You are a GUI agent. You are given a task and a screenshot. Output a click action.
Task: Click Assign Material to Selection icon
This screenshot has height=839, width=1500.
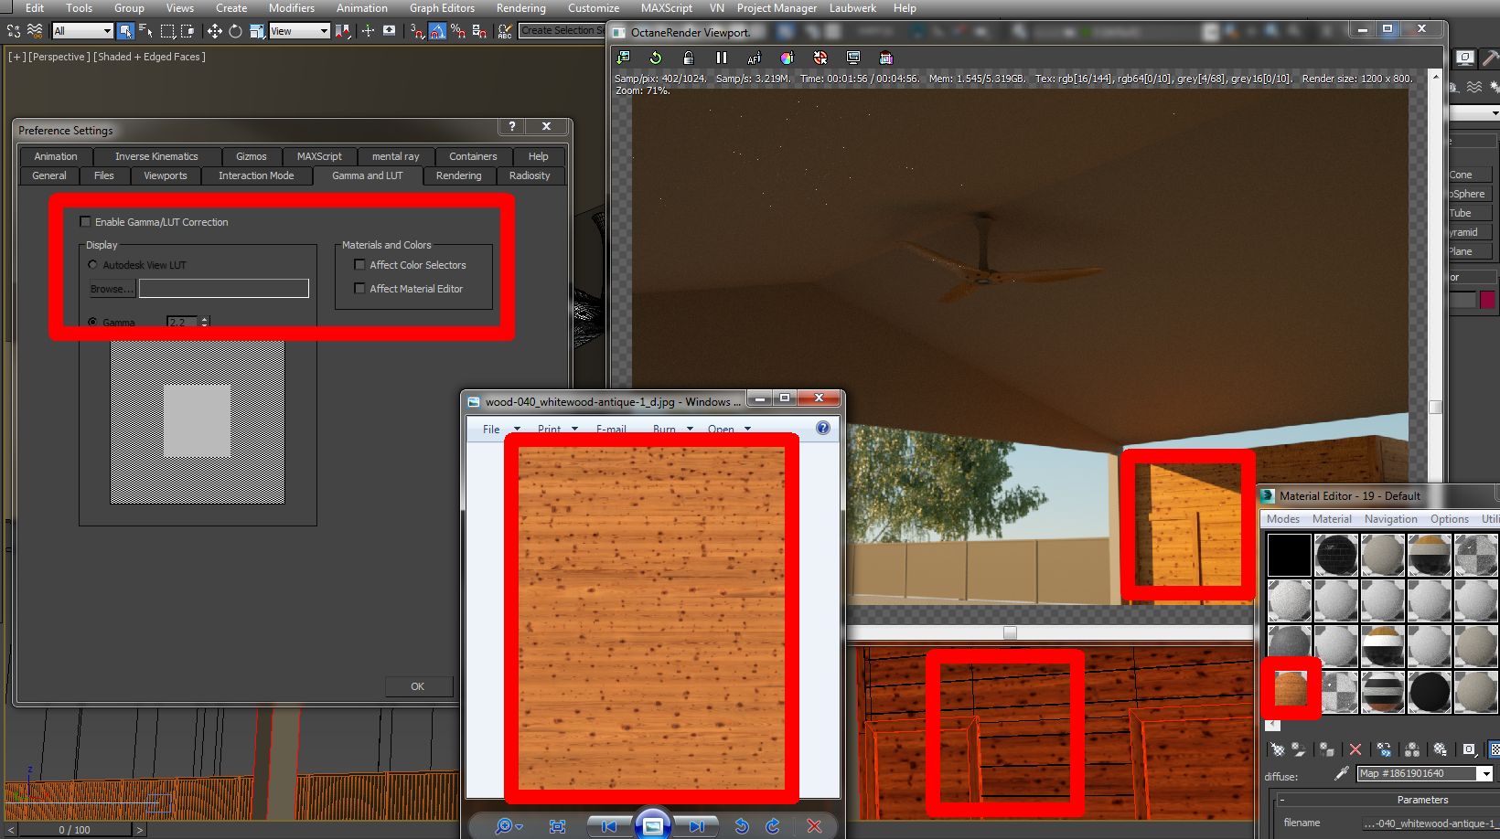point(1327,749)
